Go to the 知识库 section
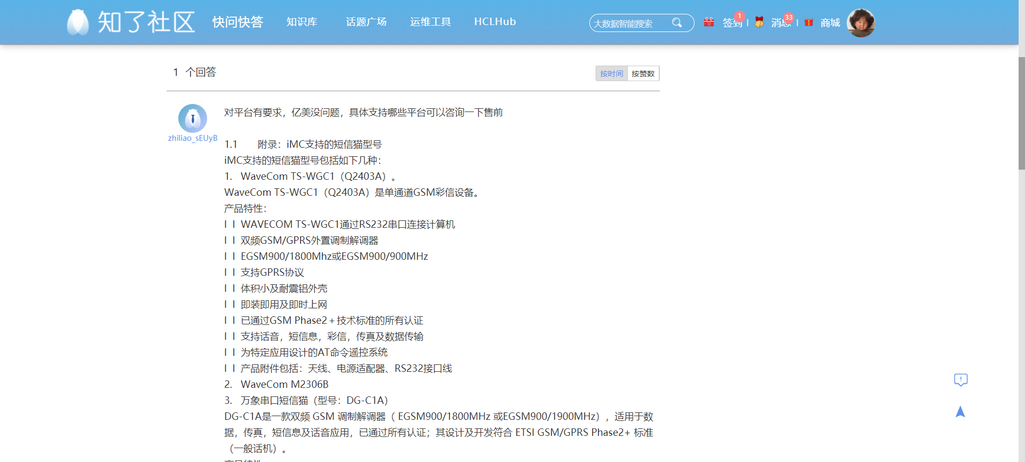Screen dimensions: 1025x462 pyautogui.click(x=302, y=22)
